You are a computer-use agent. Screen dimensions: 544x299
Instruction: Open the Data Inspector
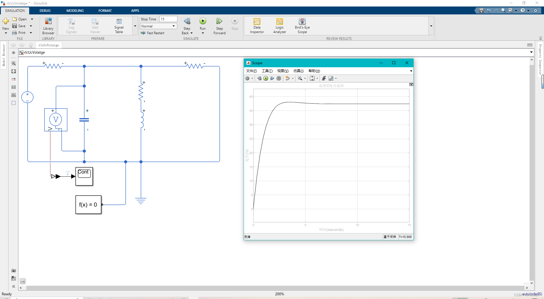pyautogui.click(x=257, y=26)
